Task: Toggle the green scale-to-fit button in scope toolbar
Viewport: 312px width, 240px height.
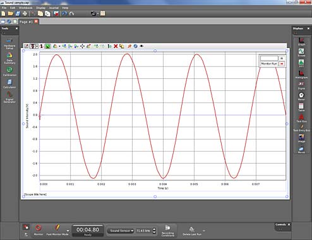Action: (48, 46)
